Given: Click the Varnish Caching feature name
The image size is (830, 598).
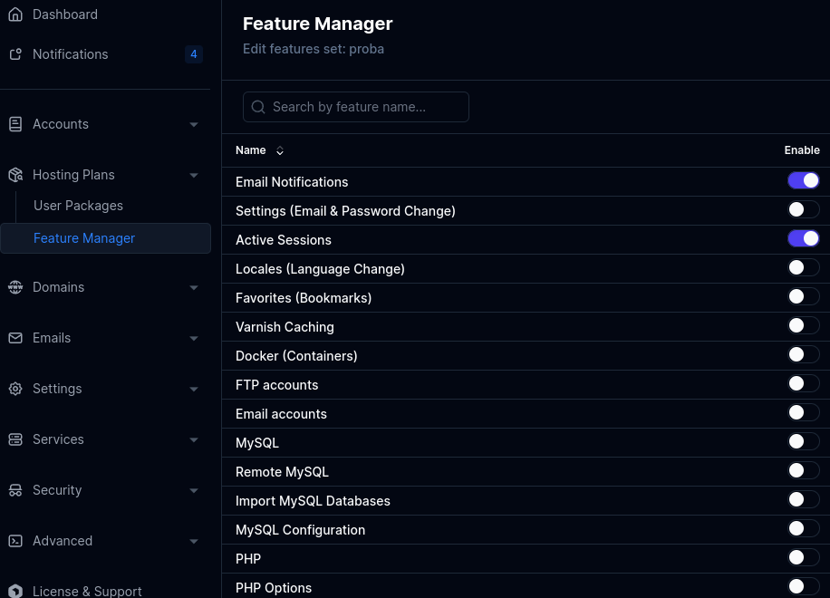Looking at the screenshot, I should pos(285,327).
